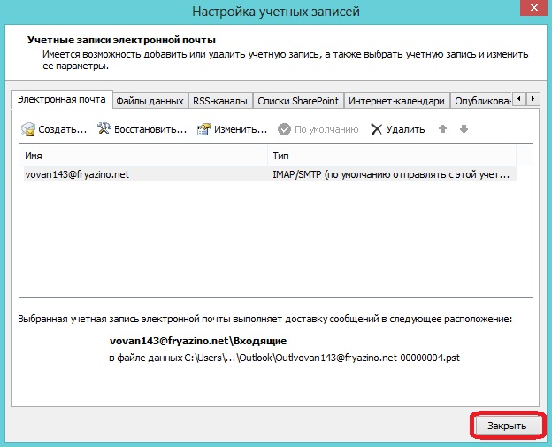Click the Восстановить repair tools icon
Screen dimensions: 552x447
[103, 128]
